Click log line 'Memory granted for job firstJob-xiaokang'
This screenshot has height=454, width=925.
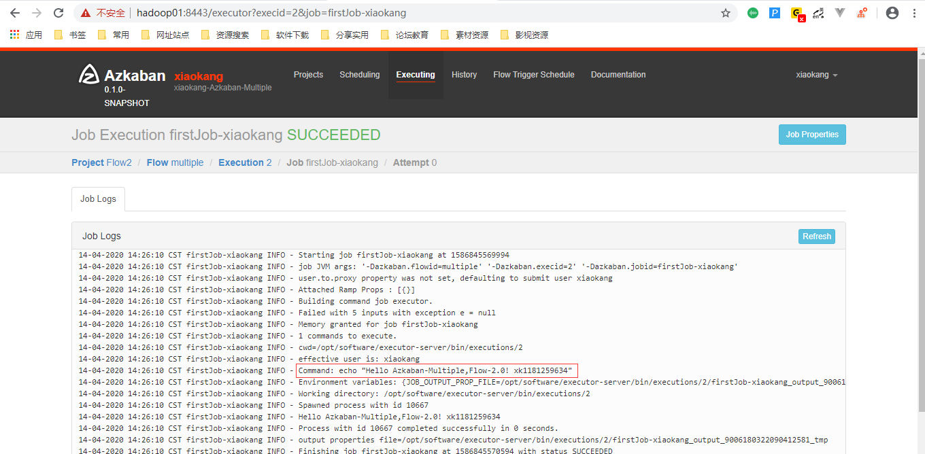(x=278, y=324)
